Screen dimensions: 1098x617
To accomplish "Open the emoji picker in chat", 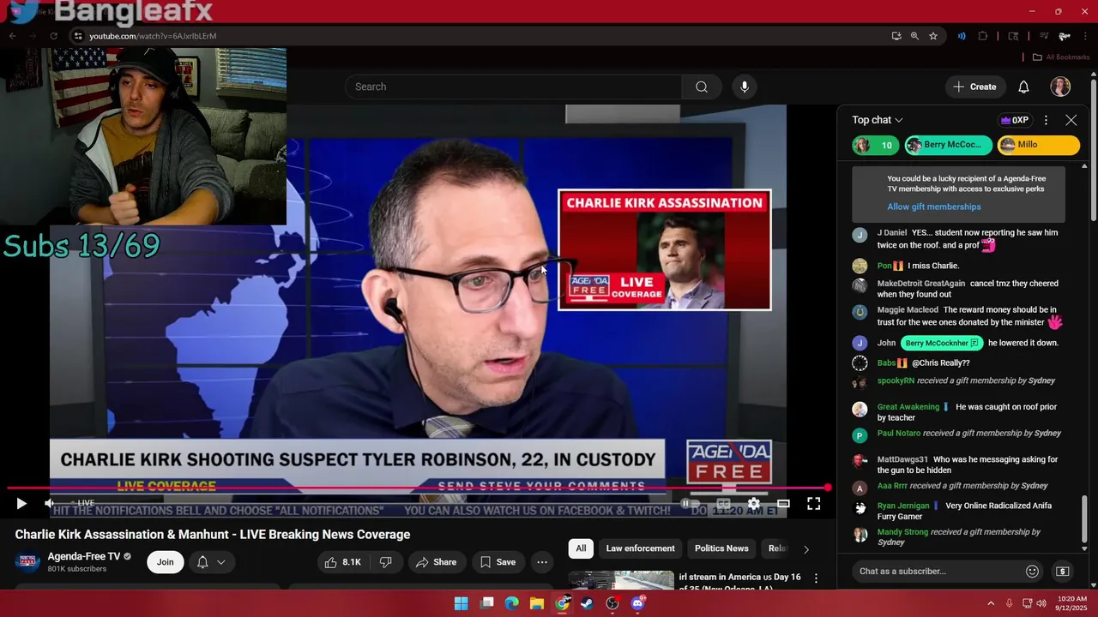I will tap(1033, 572).
